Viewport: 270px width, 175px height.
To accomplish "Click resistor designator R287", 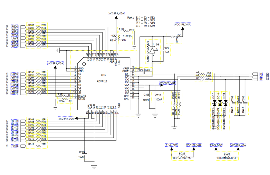I will [x=31, y=25].
